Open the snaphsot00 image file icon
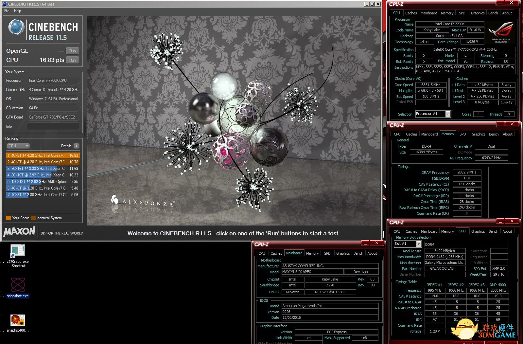 tap(18, 320)
